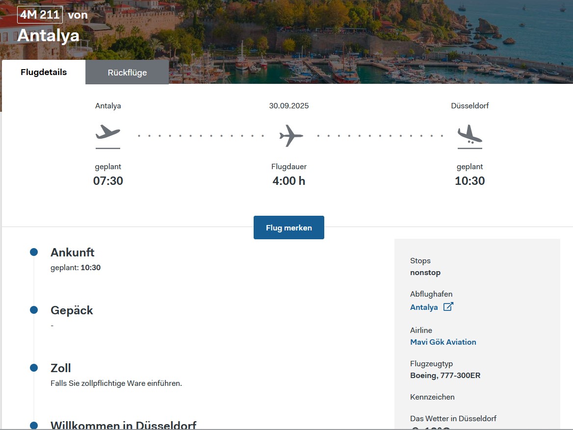Click the 4M 211 flight number badge
Viewport: 573px width, 430px height.
coord(40,15)
